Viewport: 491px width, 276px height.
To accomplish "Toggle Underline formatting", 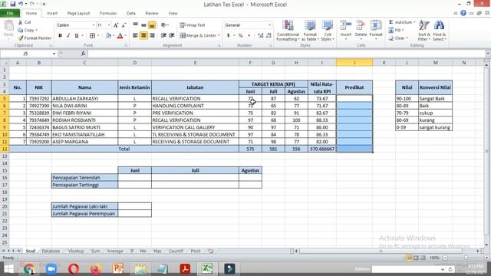I will coord(77,36).
